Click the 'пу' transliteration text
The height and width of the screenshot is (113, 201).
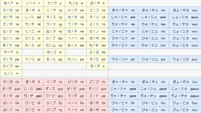pyautogui.click(x=60, y=110)
